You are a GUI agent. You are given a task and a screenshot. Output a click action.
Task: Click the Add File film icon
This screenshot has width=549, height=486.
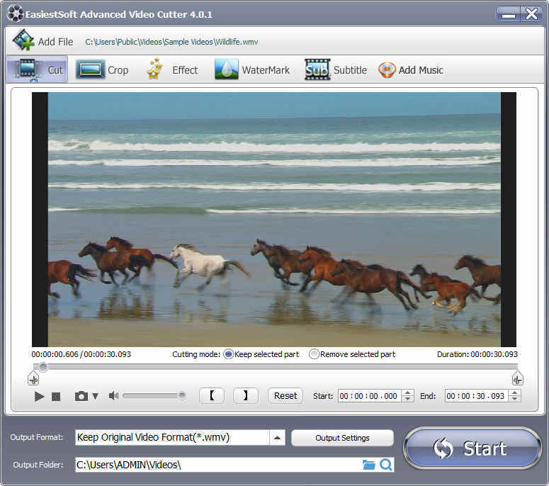tap(23, 40)
